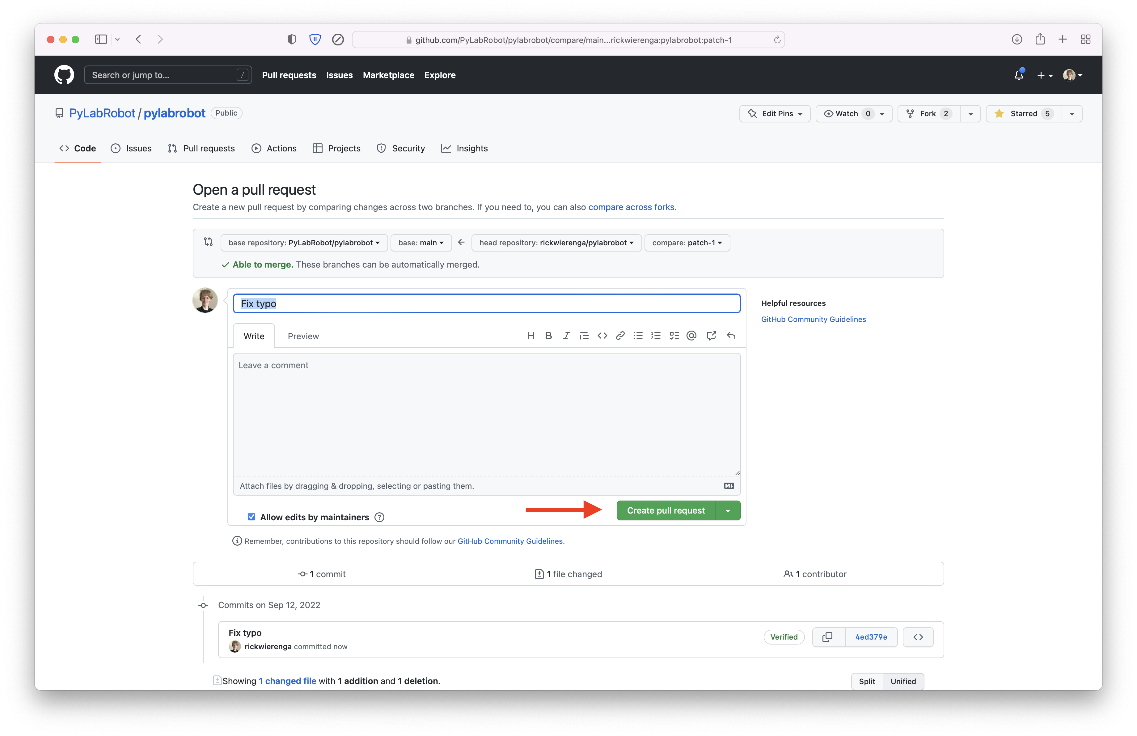
Task: Insert a bulleted list
Action: tap(638, 336)
